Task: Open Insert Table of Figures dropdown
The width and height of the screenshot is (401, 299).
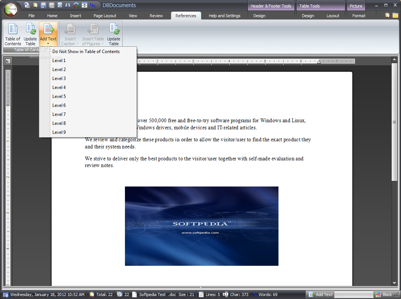Action: point(93,34)
